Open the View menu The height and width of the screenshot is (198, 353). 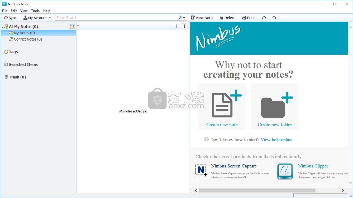[24, 11]
